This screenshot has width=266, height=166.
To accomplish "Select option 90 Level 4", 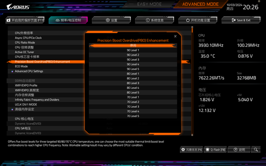I will [133, 64].
